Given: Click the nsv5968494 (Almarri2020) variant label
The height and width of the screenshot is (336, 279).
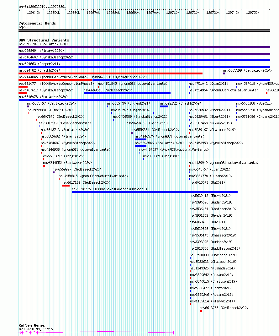Looking at the screenshot, I should pos(41,51).
